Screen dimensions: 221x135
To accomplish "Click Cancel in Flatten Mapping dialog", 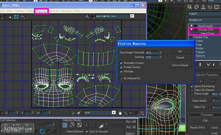I will pyautogui.click(x=180, y=58).
